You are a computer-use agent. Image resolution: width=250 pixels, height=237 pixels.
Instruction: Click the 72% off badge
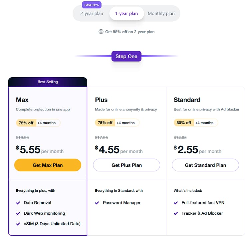click(x=26, y=123)
